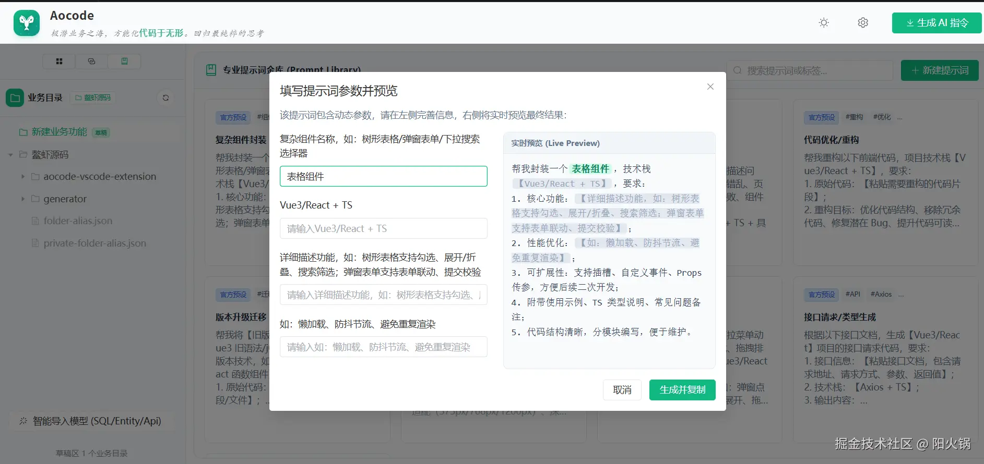Collapse the 鳌虾源码 folder arrow
984x464 pixels.
click(10, 155)
